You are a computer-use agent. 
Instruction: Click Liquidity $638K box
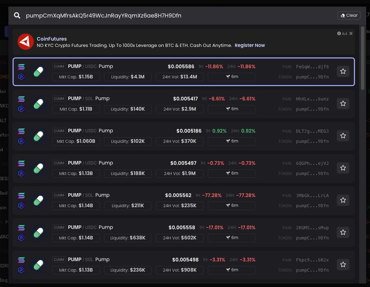pos(128,238)
